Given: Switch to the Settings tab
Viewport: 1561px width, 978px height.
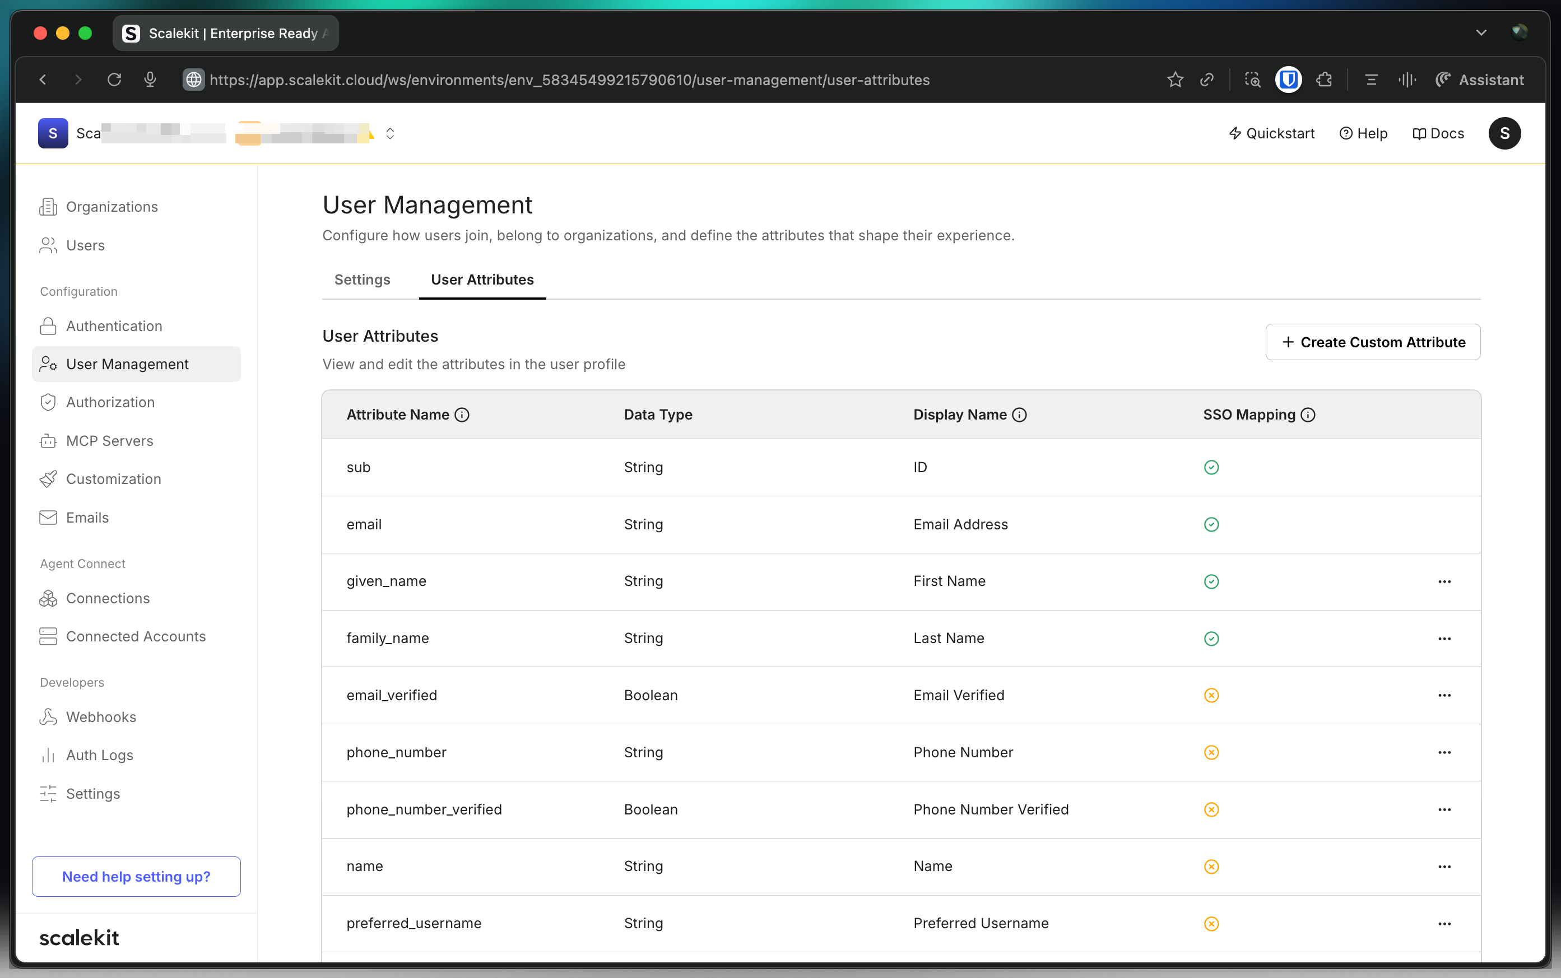Looking at the screenshot, I should pos(363,280).
